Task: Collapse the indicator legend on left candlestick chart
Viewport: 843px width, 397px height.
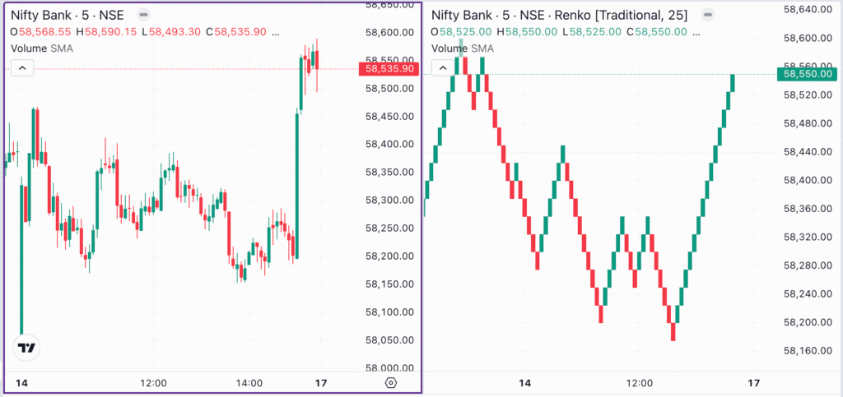Action: pos(22,68)
